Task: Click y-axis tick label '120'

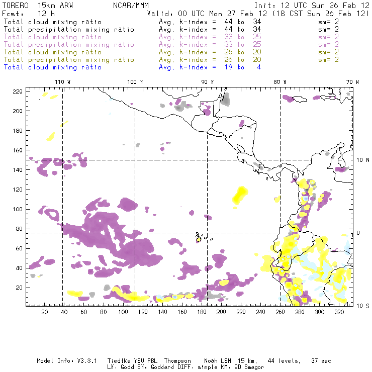Action: [x=18, y=190]
